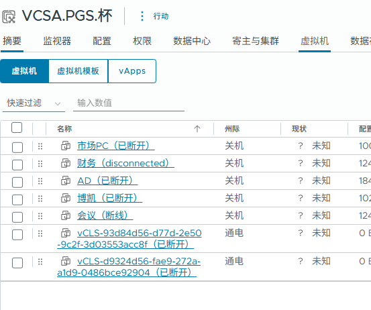This screenshot has height=310, width=371.
Task: Switch to the 监视器 tab
Action: (57, 41)
